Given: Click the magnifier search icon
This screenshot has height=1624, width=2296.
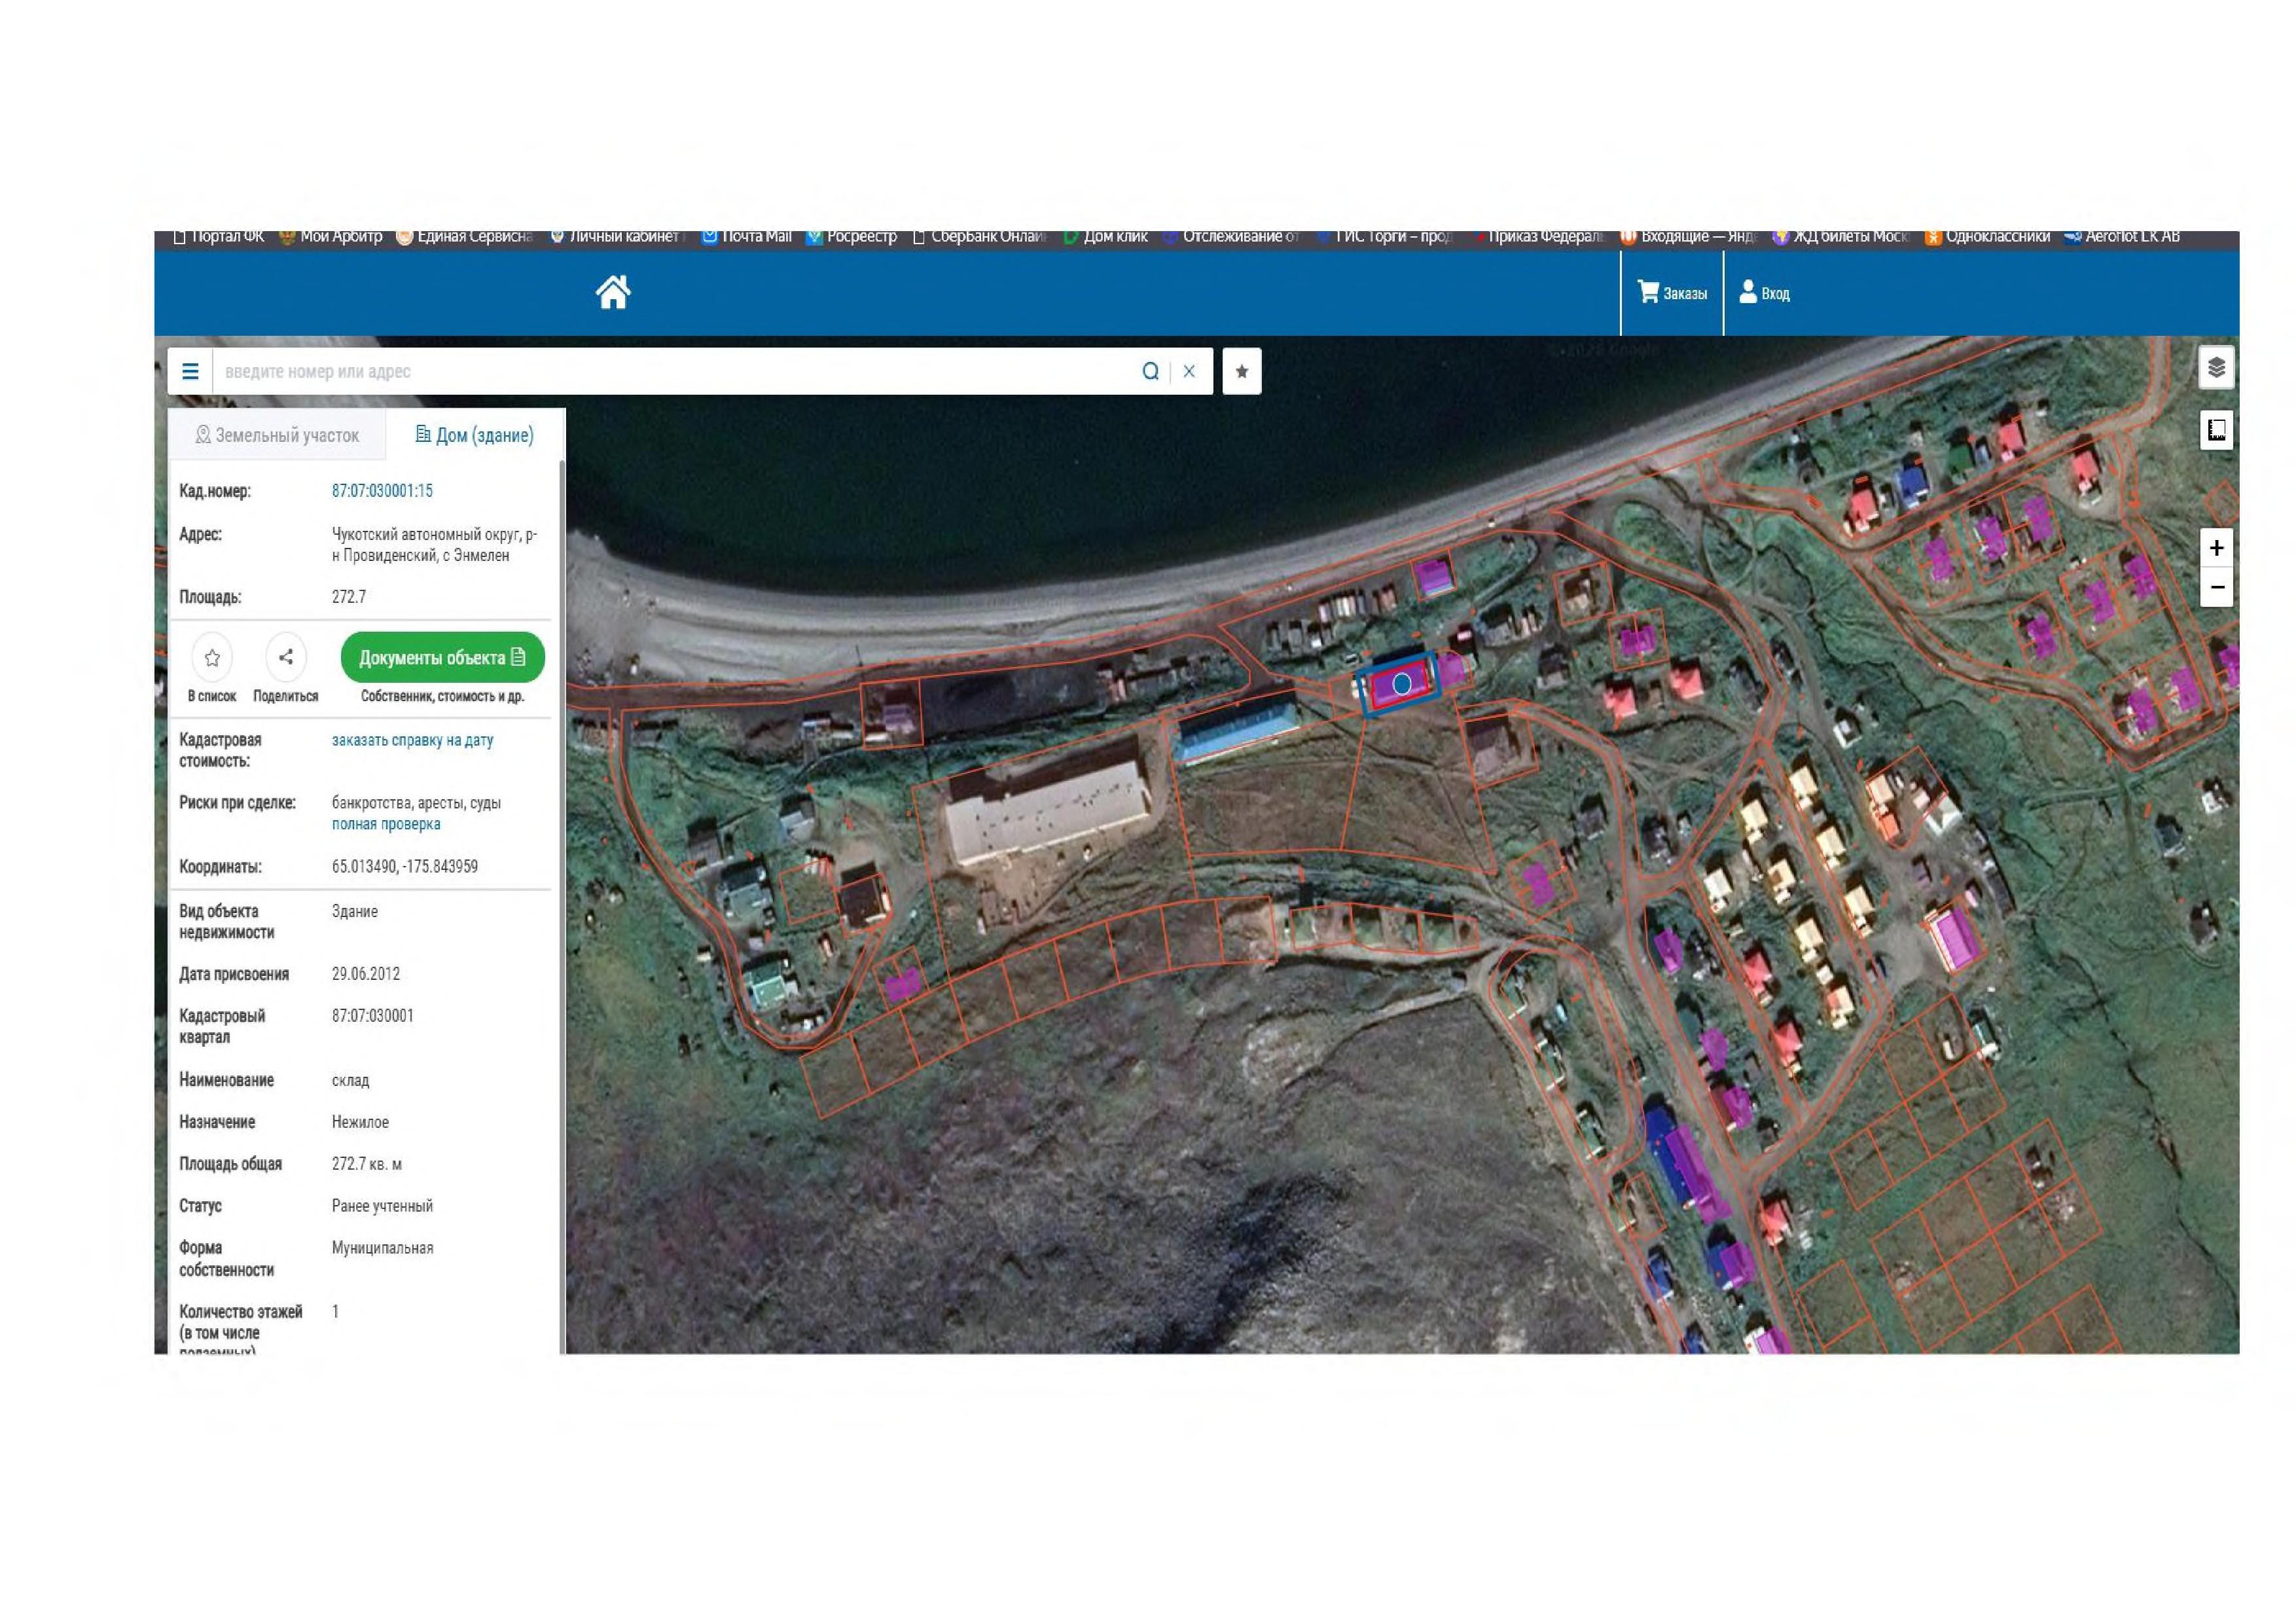Looking at the screenshot, I should 1150,371.
